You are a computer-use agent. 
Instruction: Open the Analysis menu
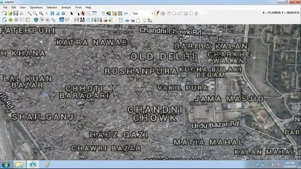click(x=66, y=8)
